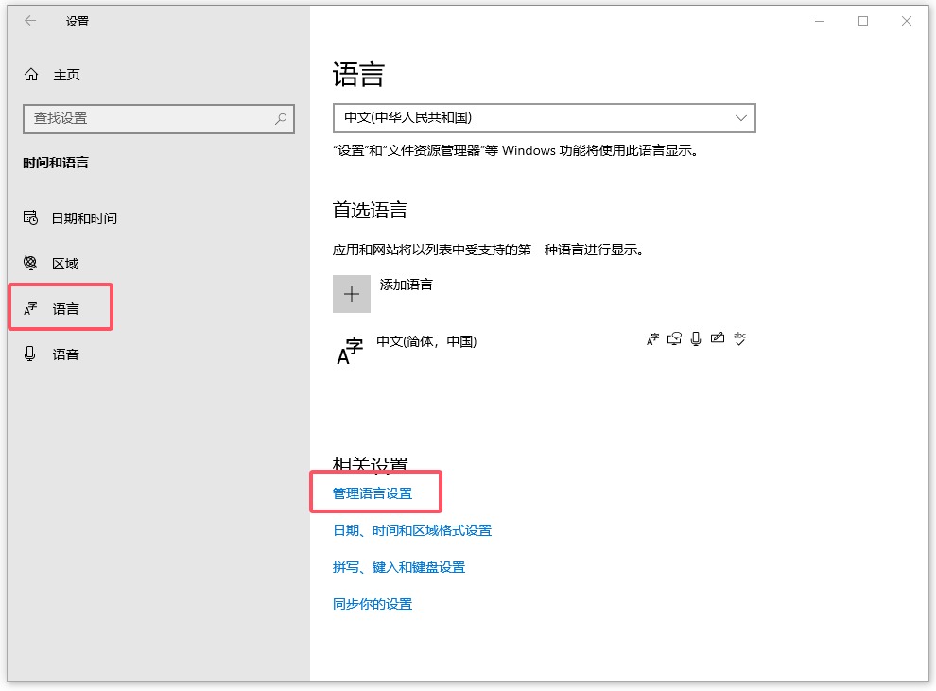Open the Windows display language dropdown
This screenshot has height=691, width=936.
point(544,118)
